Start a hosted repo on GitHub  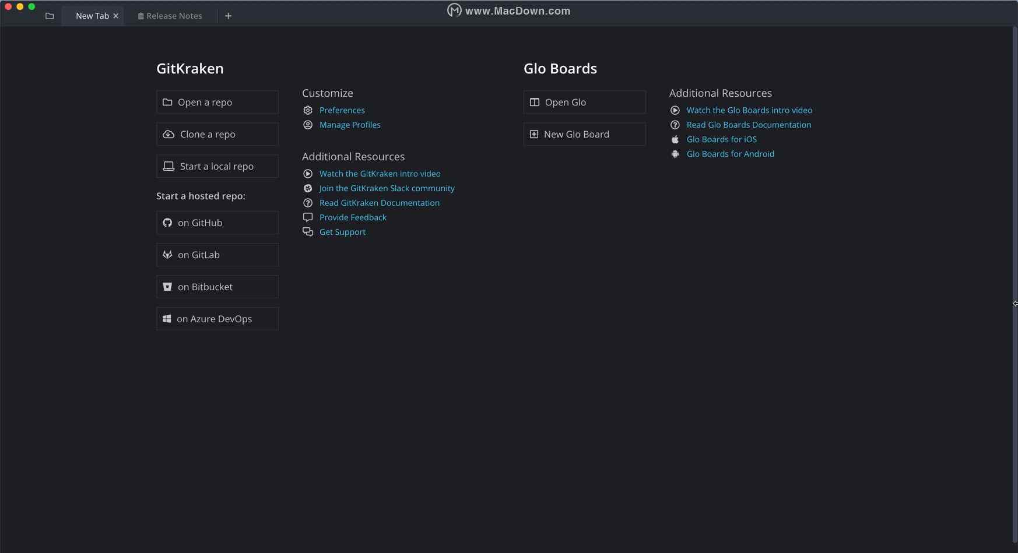217,223
